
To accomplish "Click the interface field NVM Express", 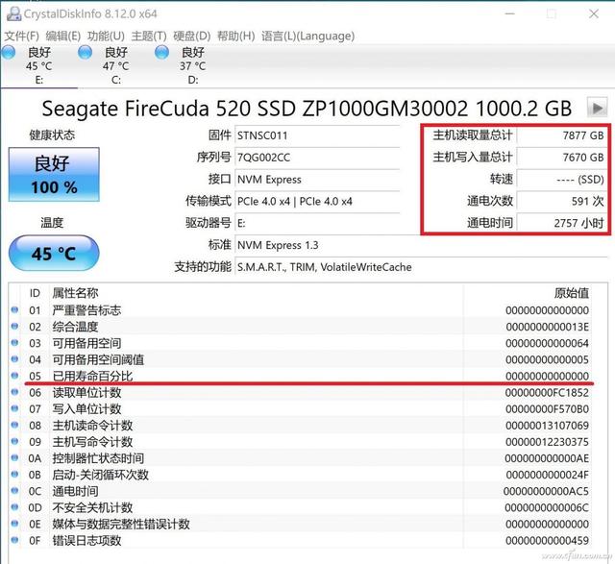I will pos(317,180).
